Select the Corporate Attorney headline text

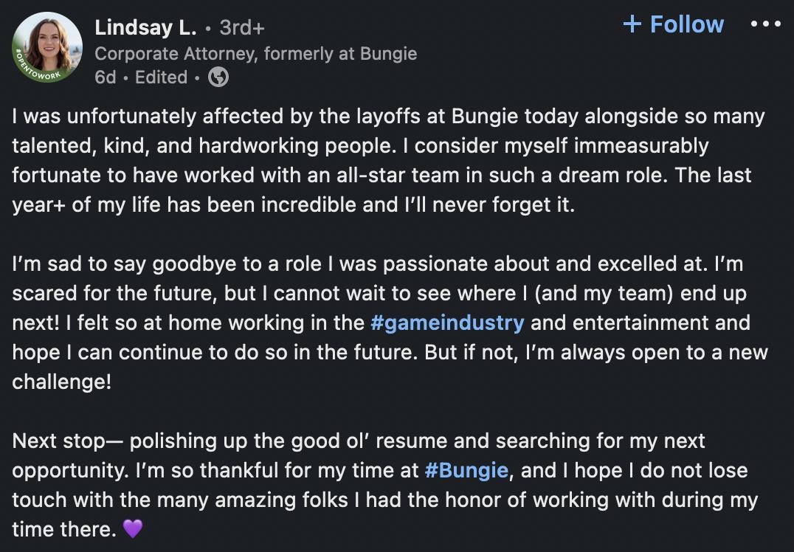click(x=256, y=53)
